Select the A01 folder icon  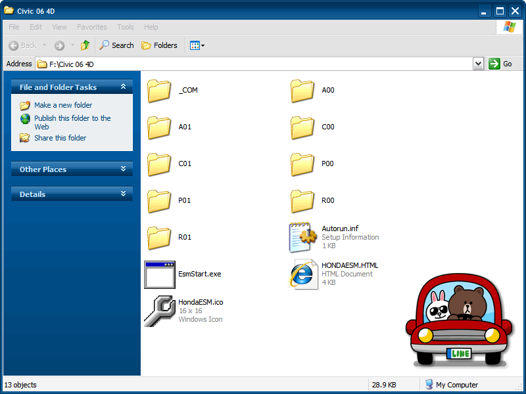159,127
